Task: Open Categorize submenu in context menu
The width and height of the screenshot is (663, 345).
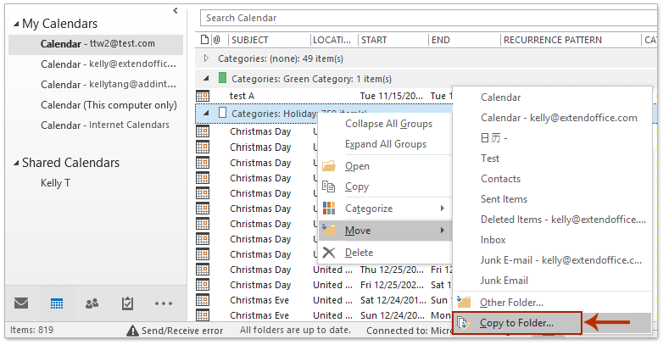Action: [369, 209]
